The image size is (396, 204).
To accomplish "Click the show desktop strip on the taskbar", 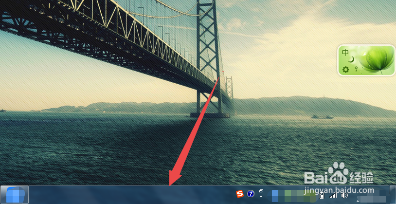I will coord(393,195).
